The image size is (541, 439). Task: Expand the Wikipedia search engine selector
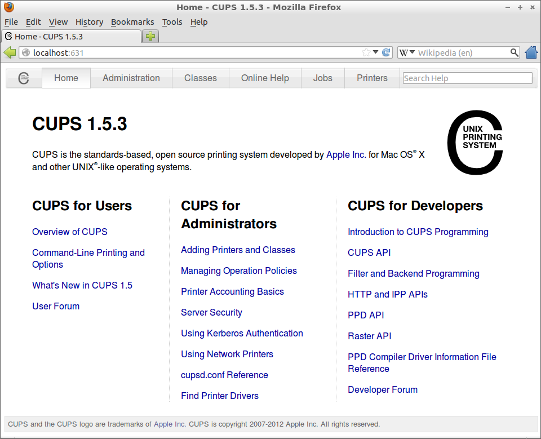tap(407, 52)
